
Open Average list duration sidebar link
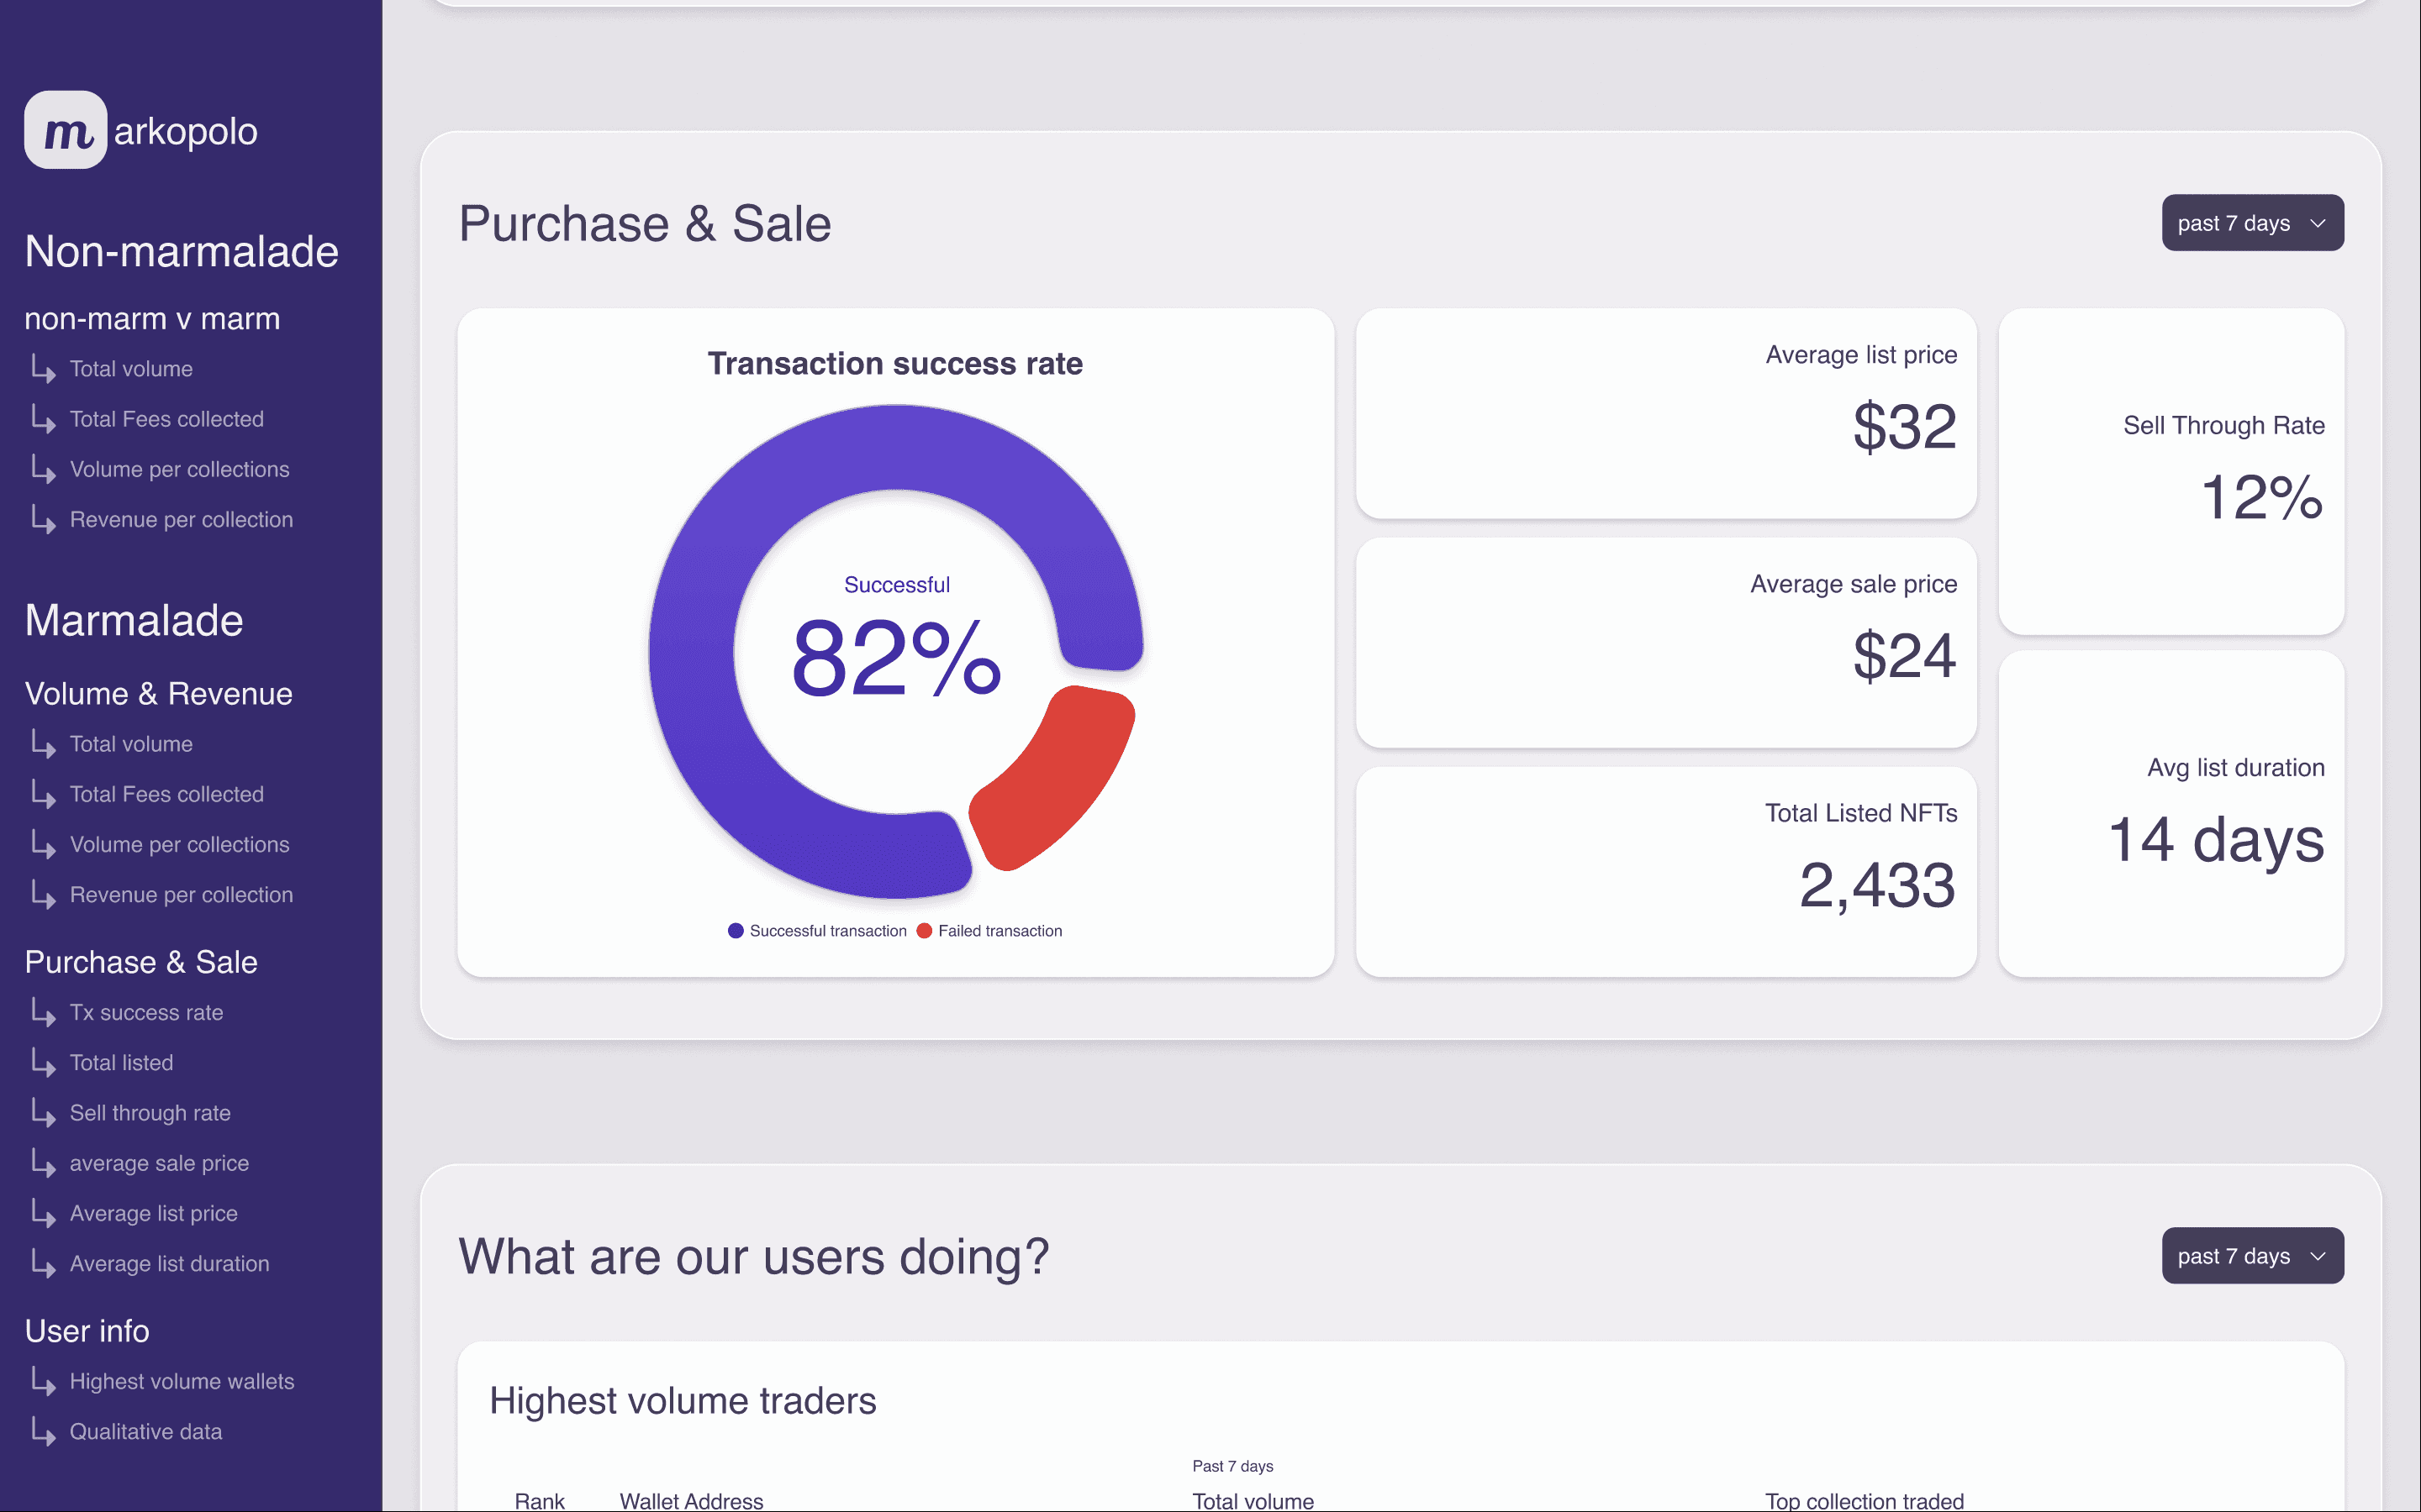click(x=169, y=1264)
